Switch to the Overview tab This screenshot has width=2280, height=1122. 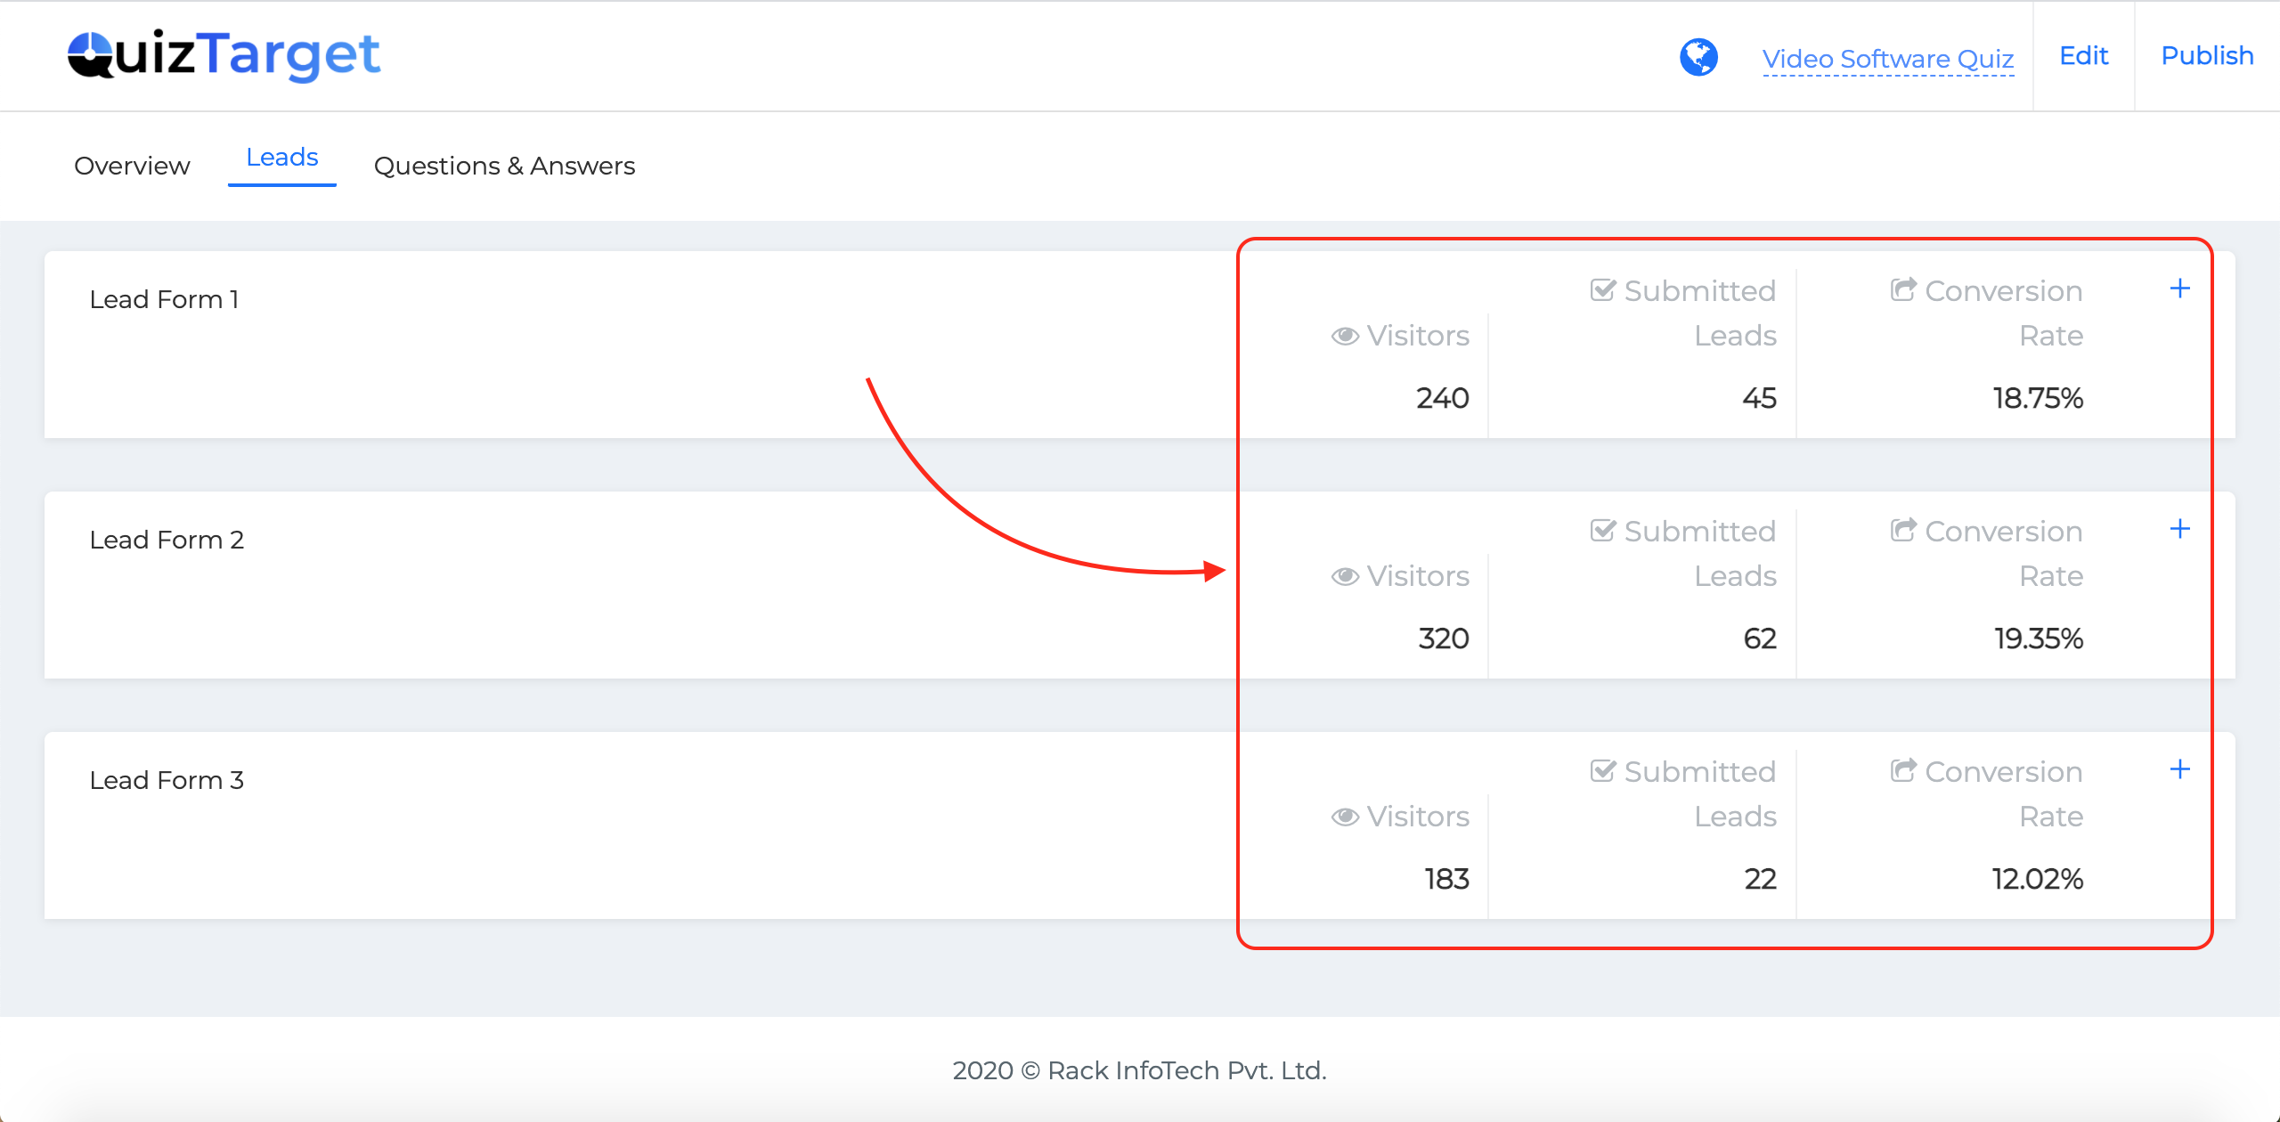click(x=132, y=166)
